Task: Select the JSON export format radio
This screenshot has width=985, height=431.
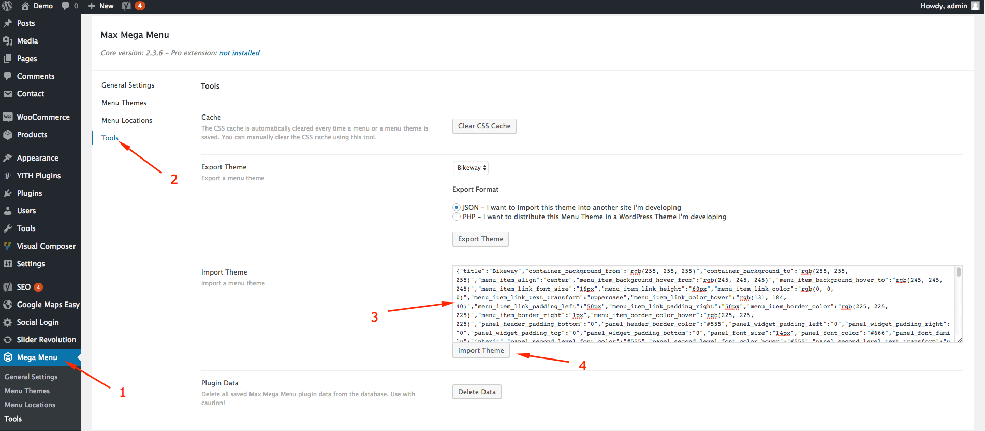Action: pos(457,207)
